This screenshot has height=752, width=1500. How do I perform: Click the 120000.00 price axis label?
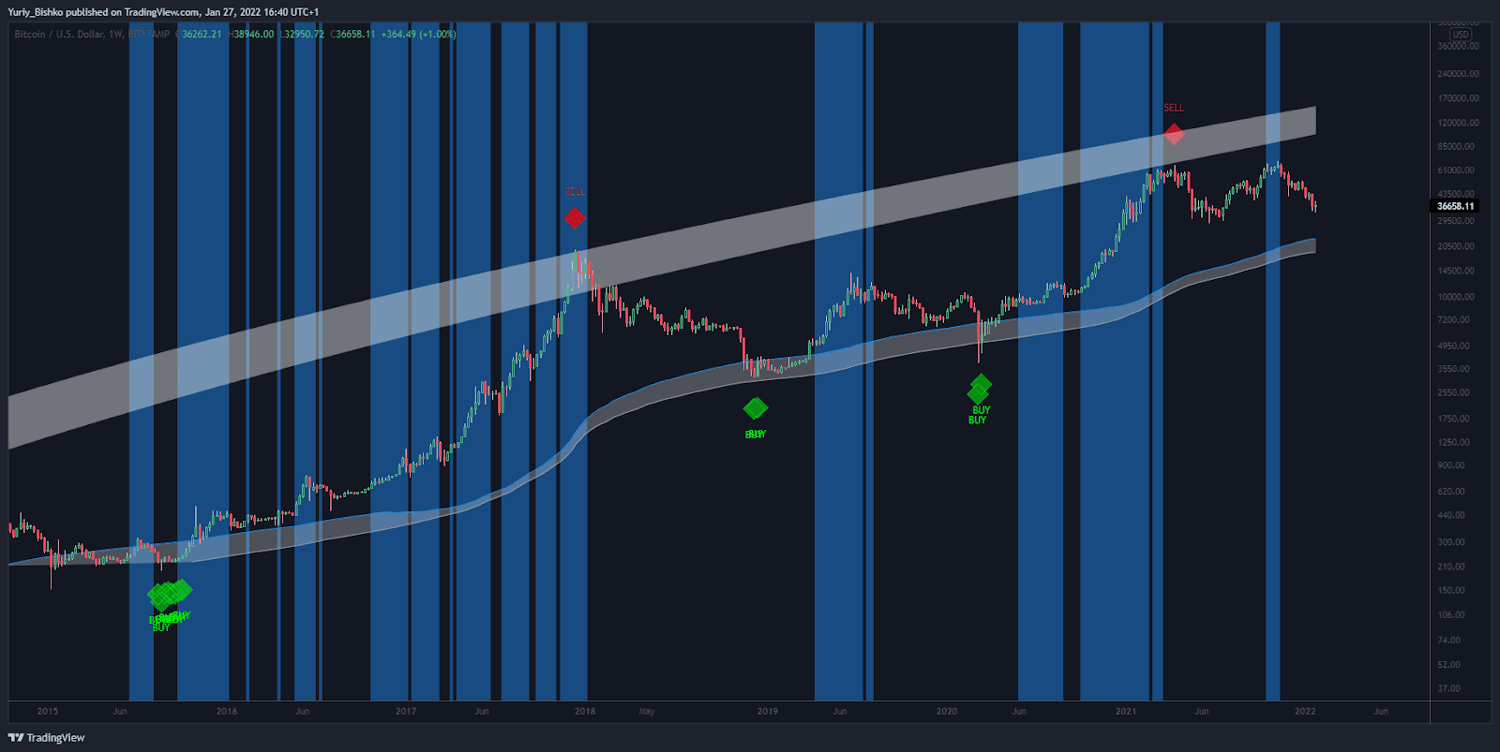pos(1458,123)
